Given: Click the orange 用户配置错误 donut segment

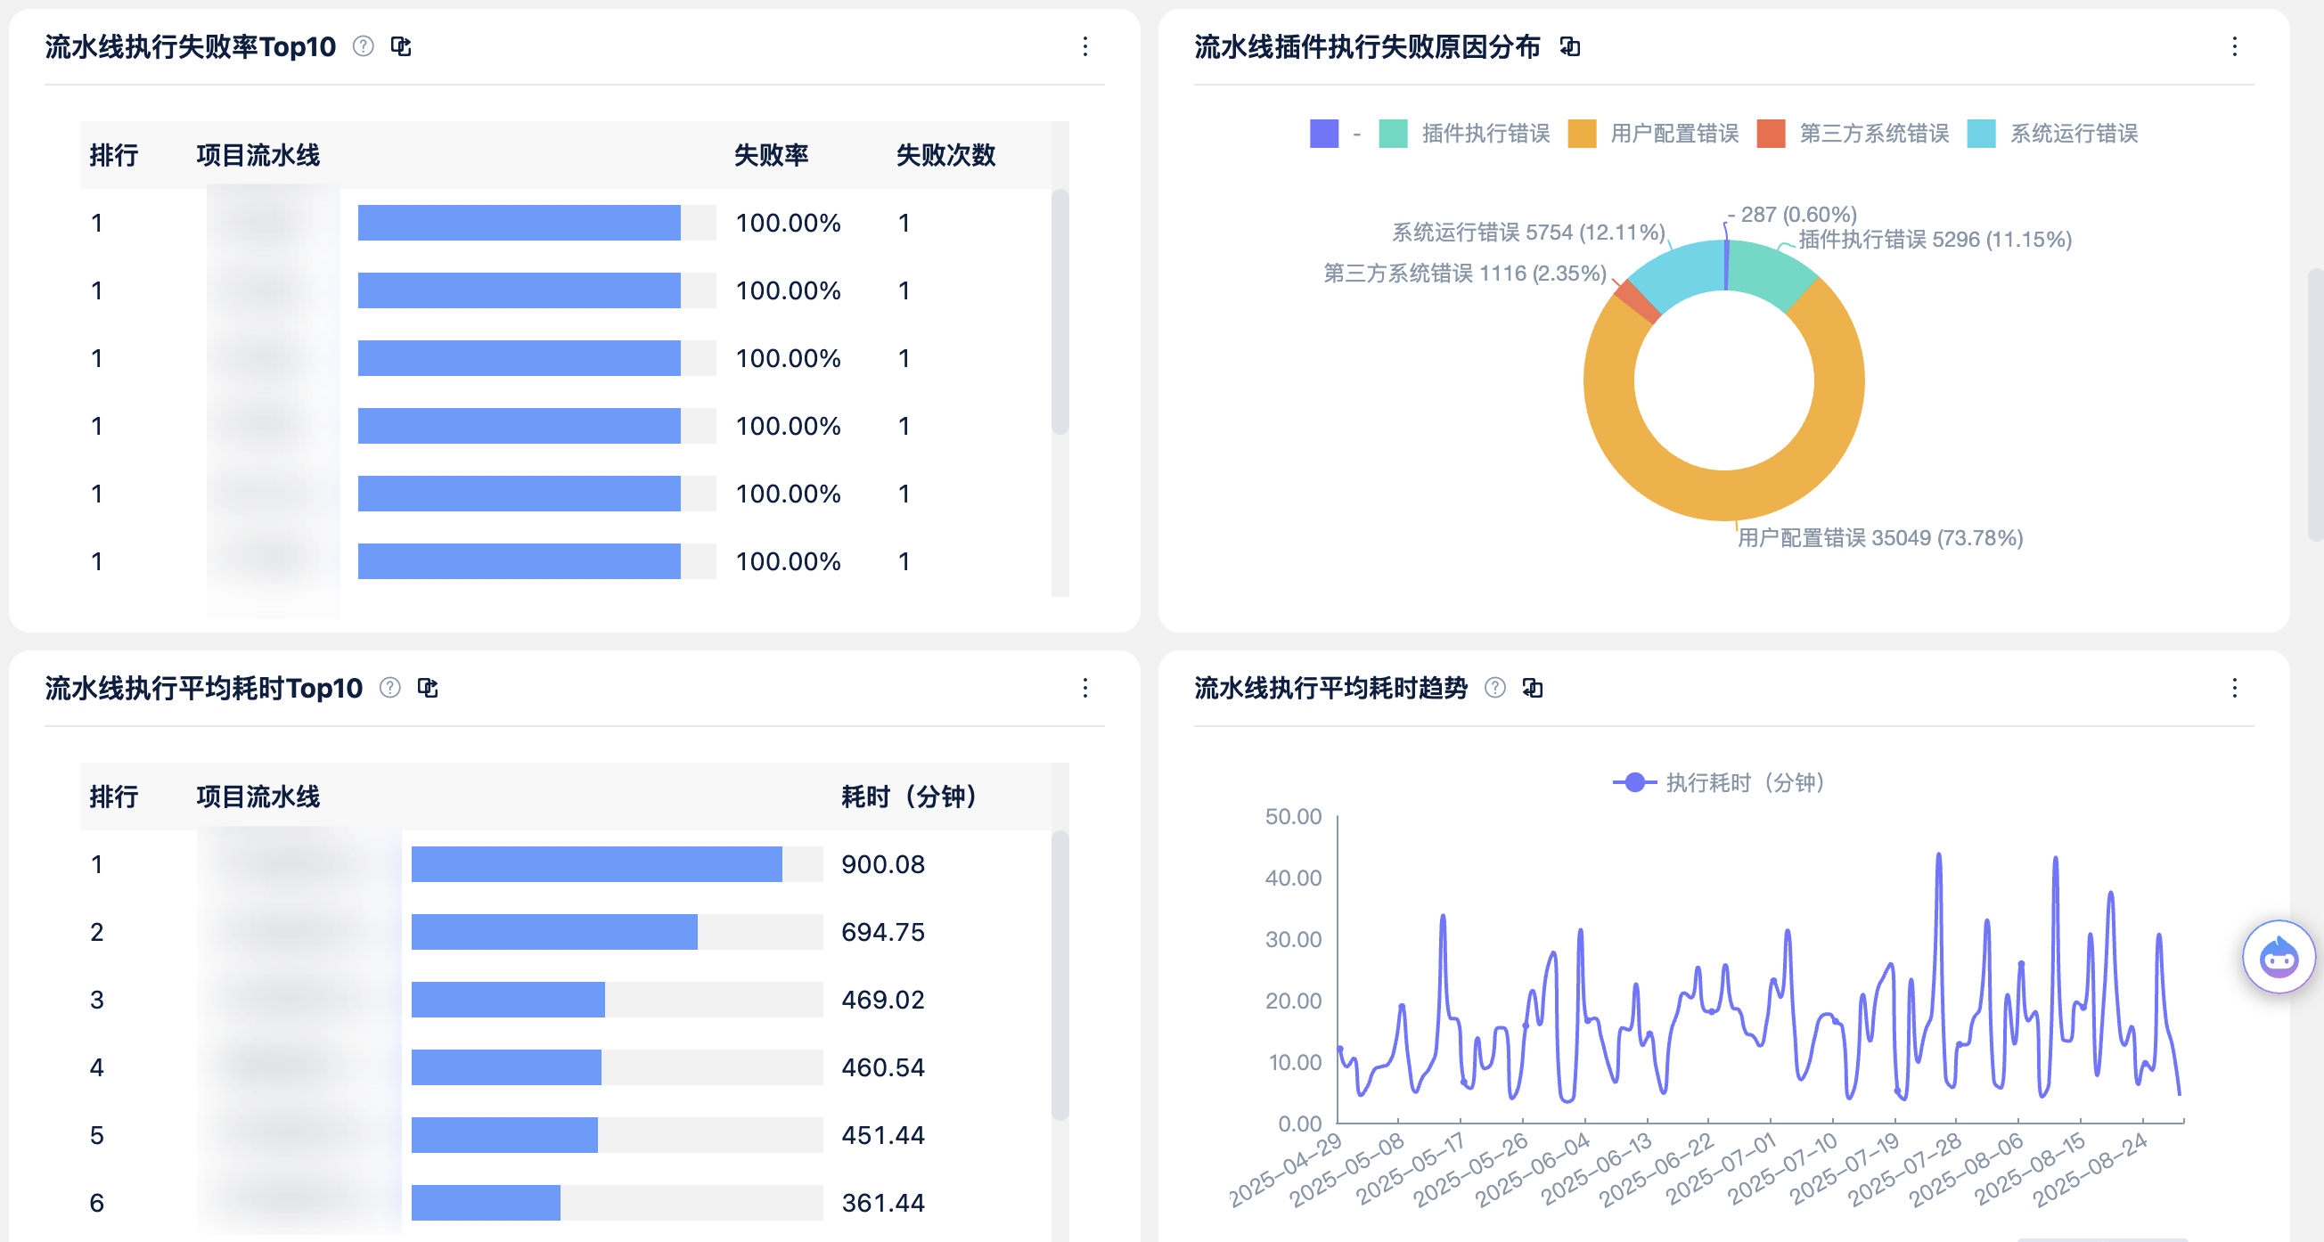Looking at the screenshot, I should click(1723, 496).
